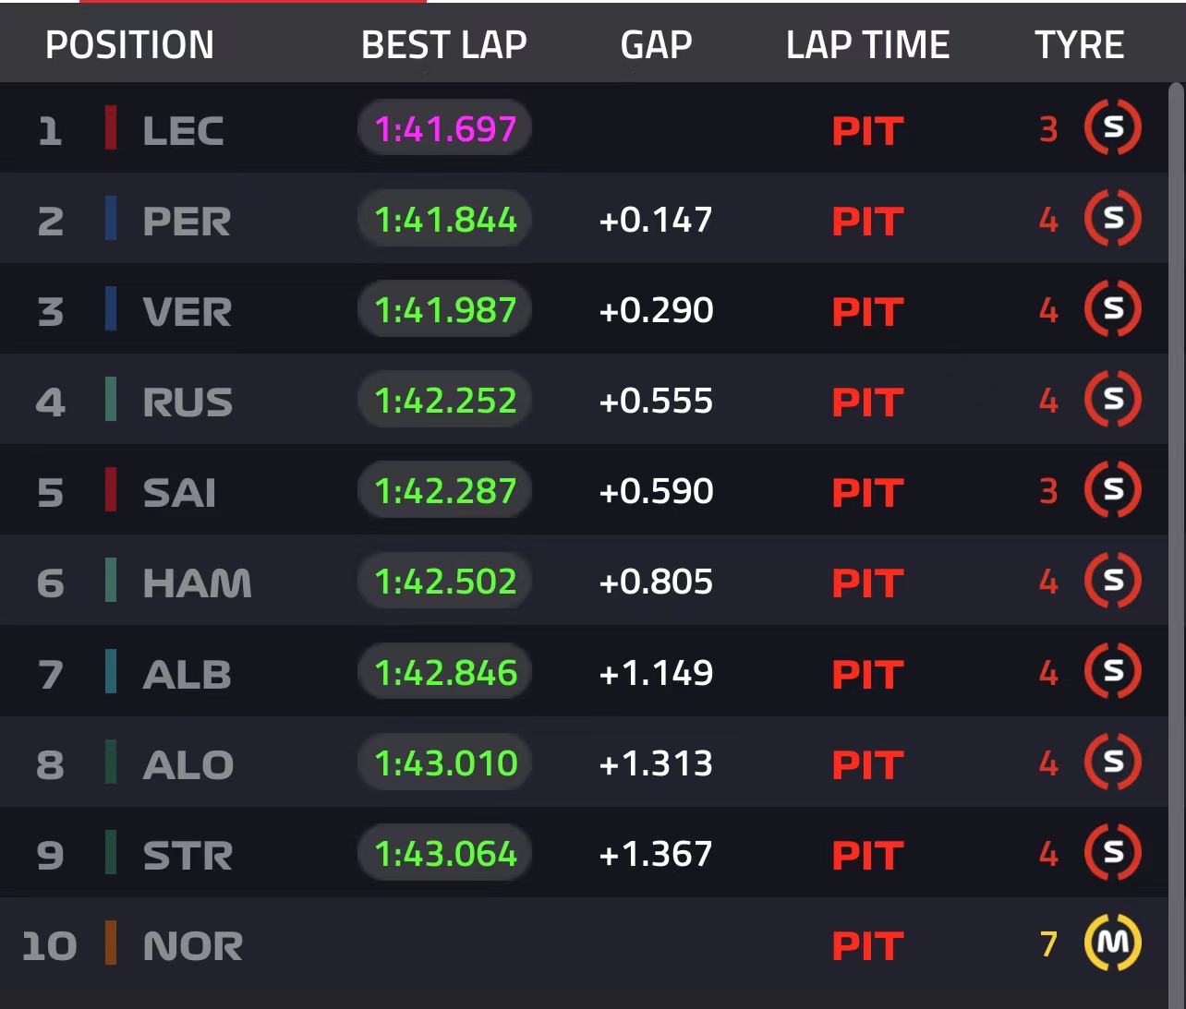The width and height of the screenshot is (1186, 1009).
Task: Click the soft tyre icon for STR
Action: [1113, 852]
